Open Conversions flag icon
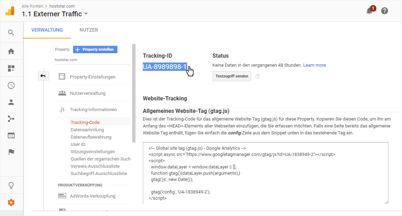Screen dimensions: 402x216 [x=11, y=152]
